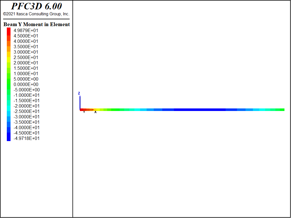Click the -3.5000E+01 legend value
This screenshot has width=291, height=218.
tap(26, 122)
